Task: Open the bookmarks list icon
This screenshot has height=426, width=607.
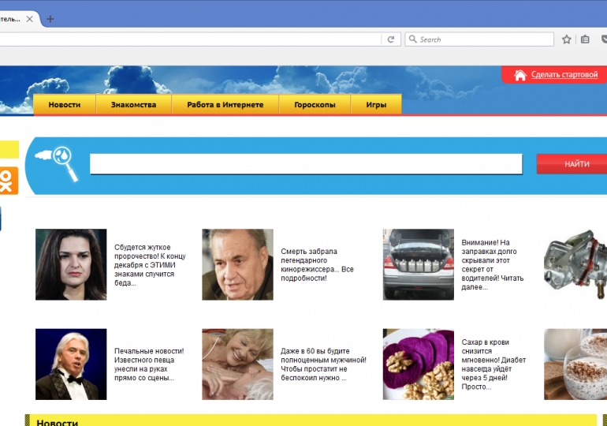Action: pyautogui.click(x=585, y=39)
